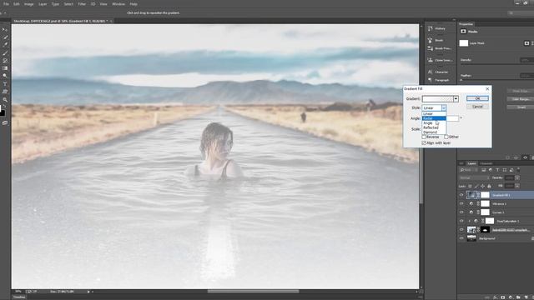Open the Layer menu
This screenshot has height=300, width=534.
click(x=43, y=4)
